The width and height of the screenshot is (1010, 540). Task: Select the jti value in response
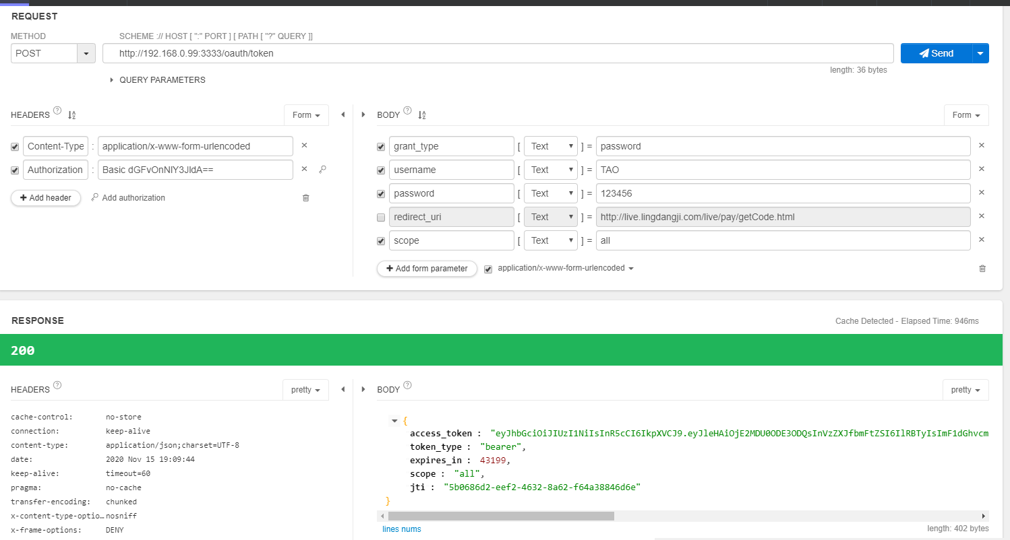tap(541, 487)
